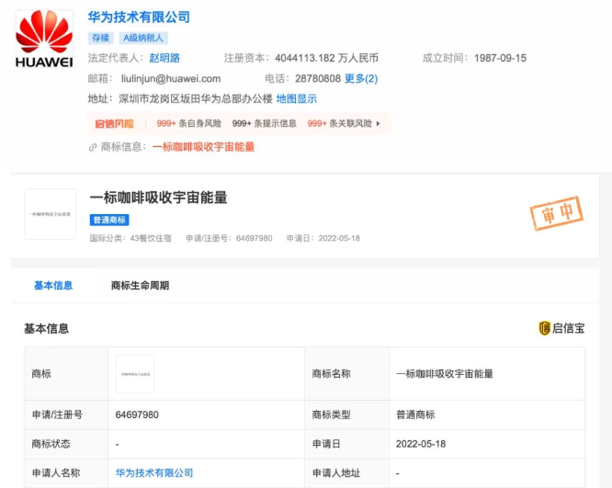Viewport: 612px width, 488px height.
Task: Click the 申请人地址 label cell
Action: pyautogui.click(x=346, y=472)
